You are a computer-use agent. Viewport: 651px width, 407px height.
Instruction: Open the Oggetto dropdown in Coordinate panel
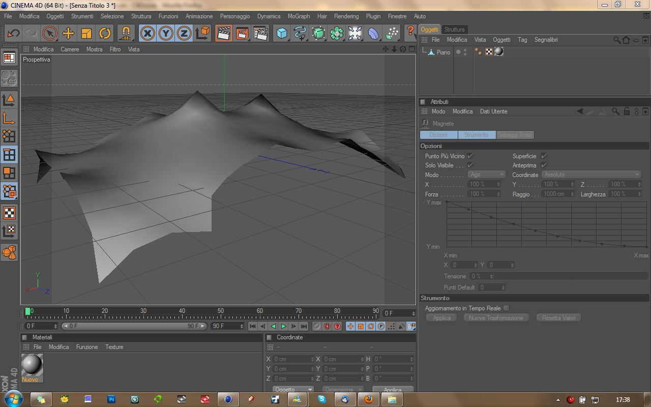(293, 390)
